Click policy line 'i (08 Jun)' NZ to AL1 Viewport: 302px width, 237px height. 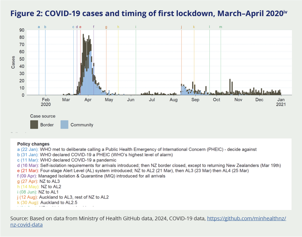click(38, 192)
